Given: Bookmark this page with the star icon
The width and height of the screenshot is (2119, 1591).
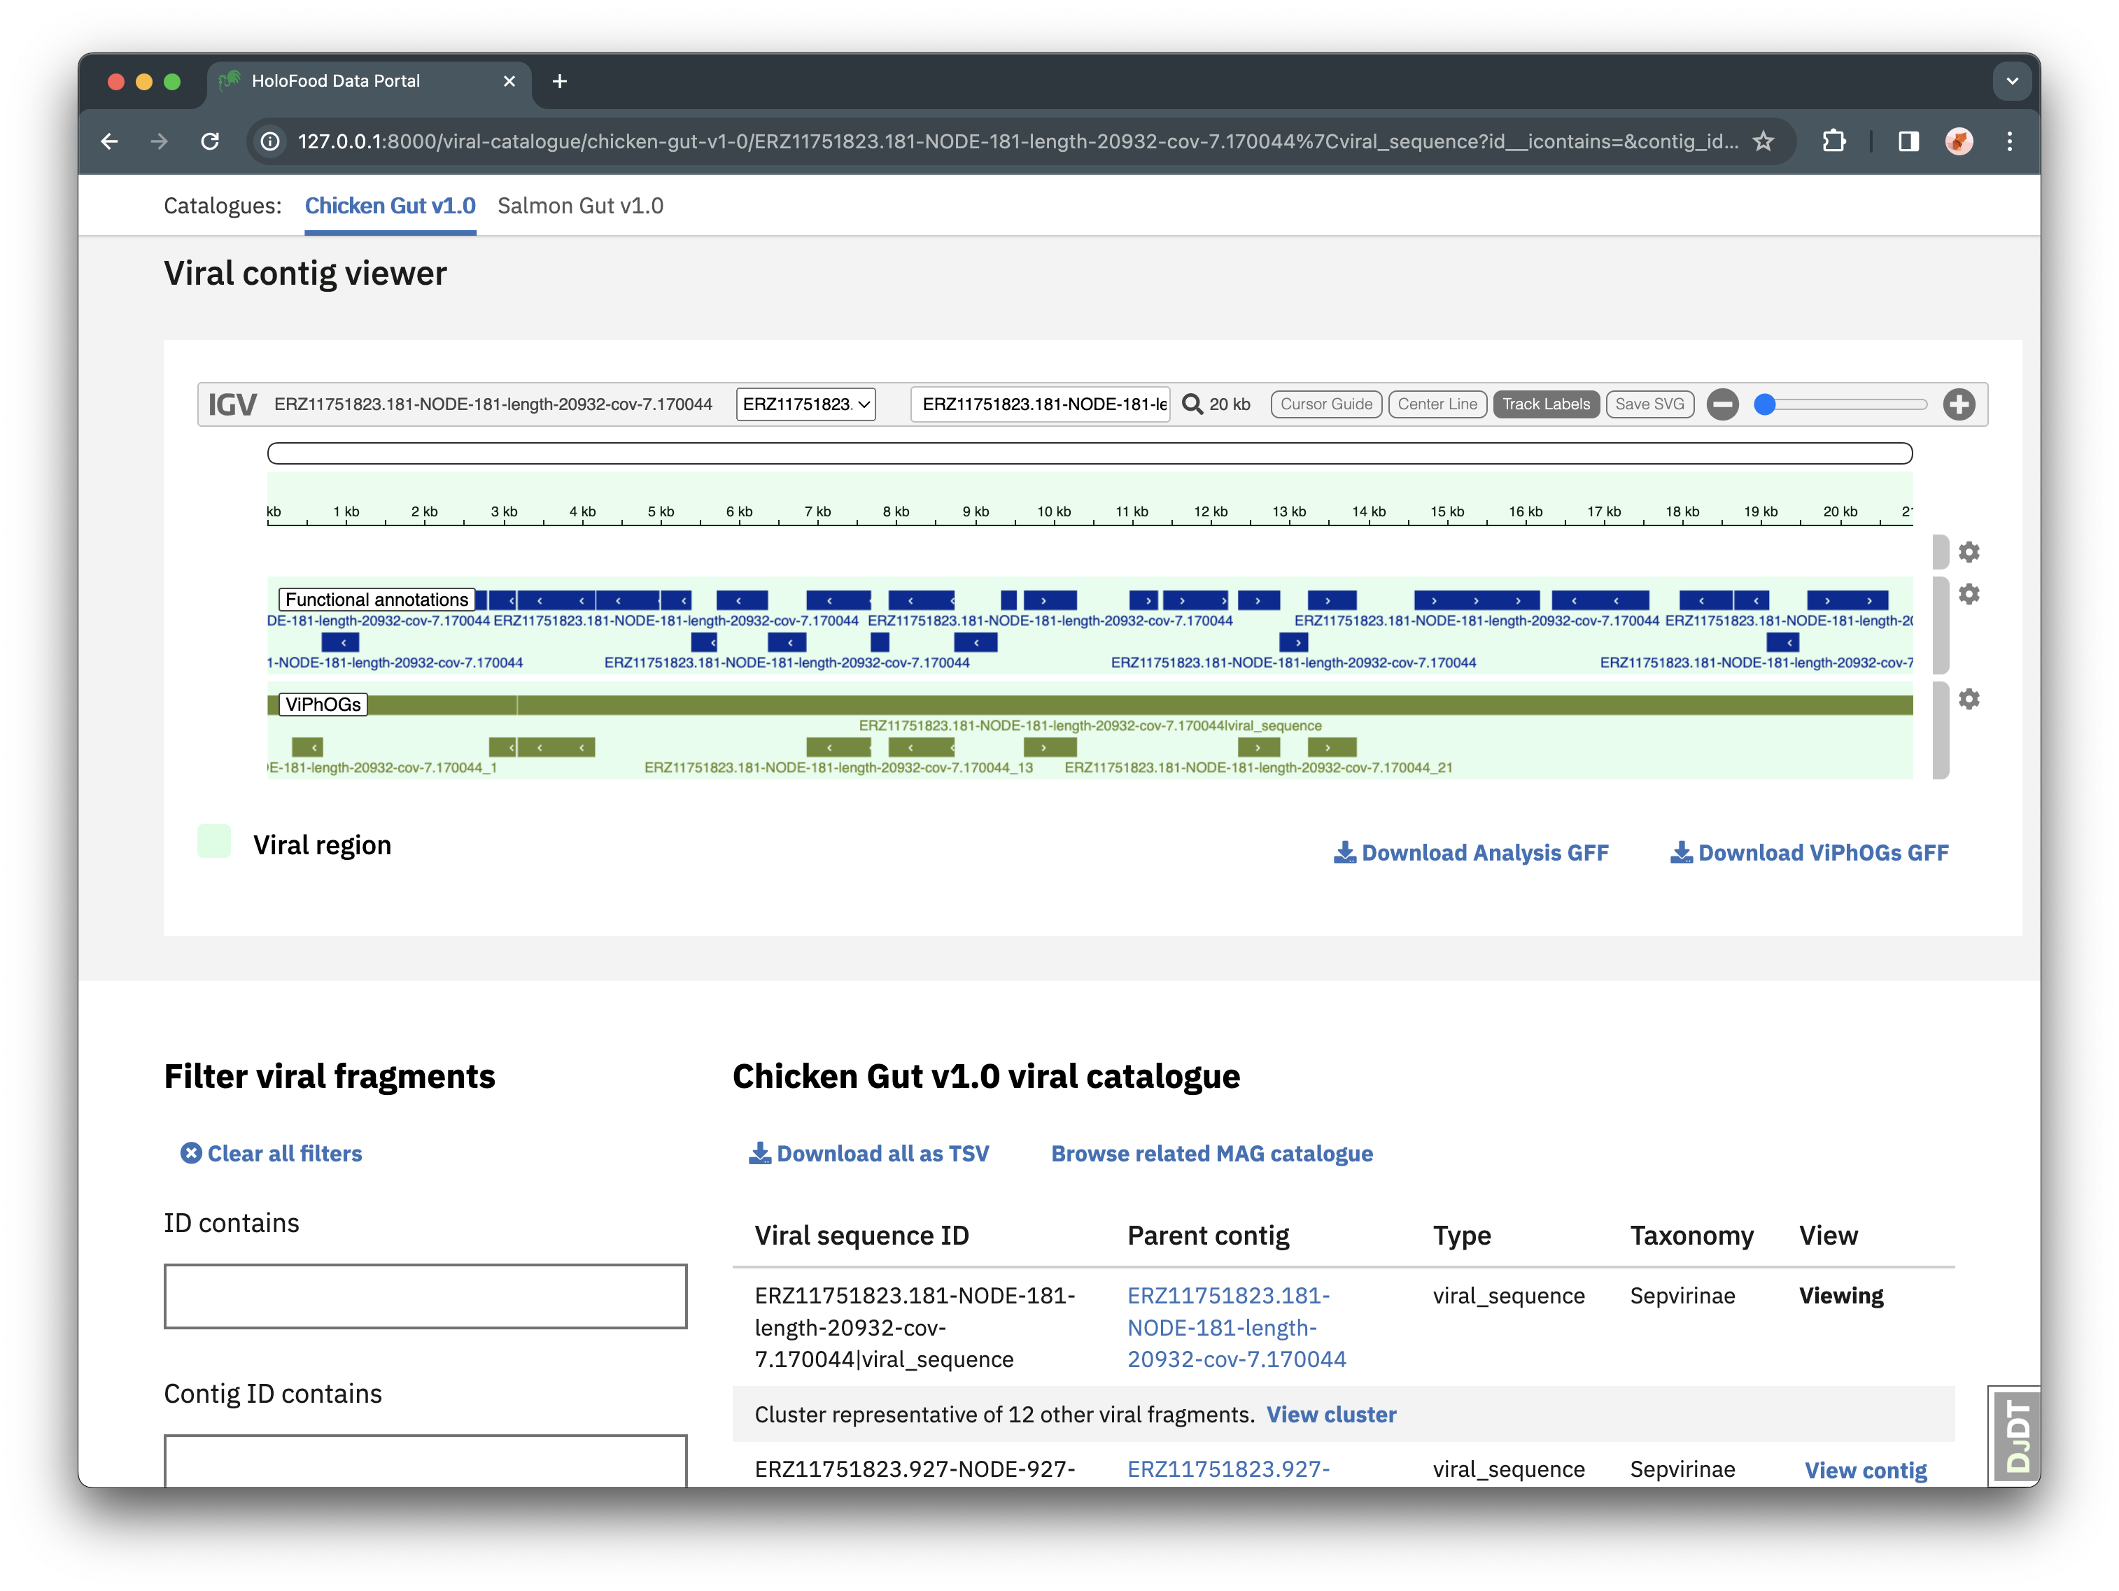Looking at the screenshot, I should 1763,142.
